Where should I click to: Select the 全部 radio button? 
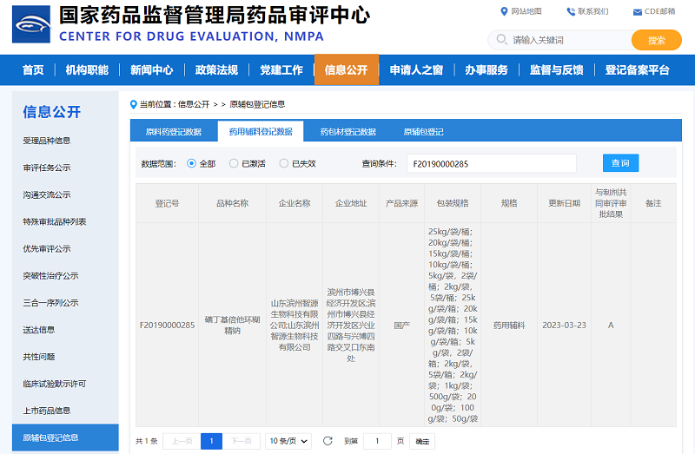pos(192,163)
